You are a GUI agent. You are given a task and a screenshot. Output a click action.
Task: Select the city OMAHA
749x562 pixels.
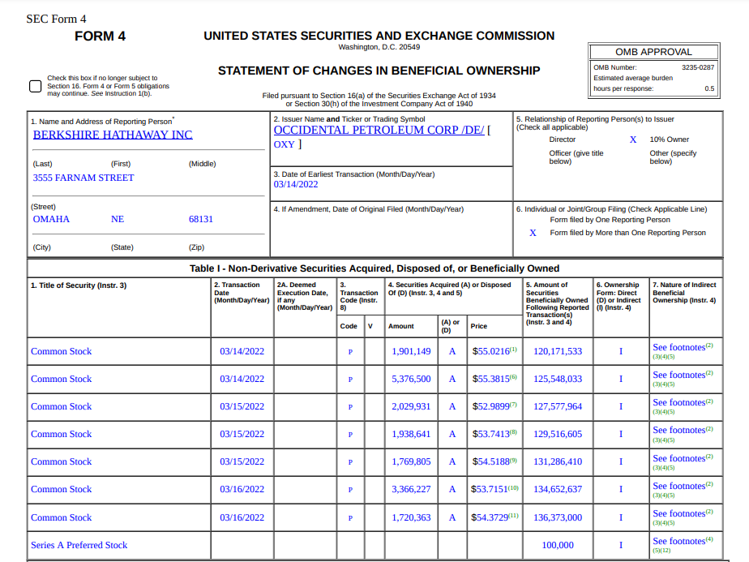click(51, 219)
